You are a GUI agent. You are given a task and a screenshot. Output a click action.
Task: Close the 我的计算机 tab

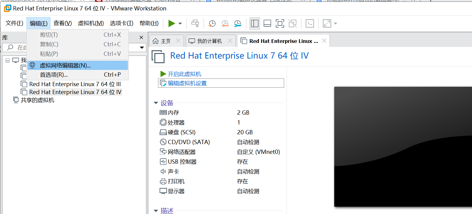(x=230, y=41)
